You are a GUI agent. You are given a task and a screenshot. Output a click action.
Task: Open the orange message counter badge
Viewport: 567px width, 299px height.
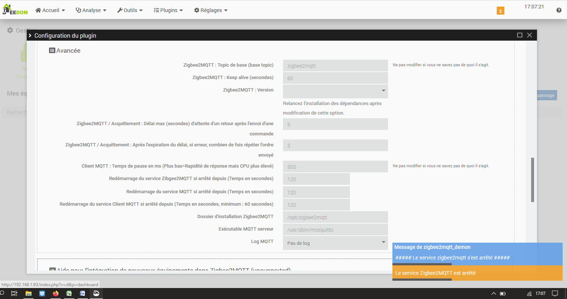500,11
